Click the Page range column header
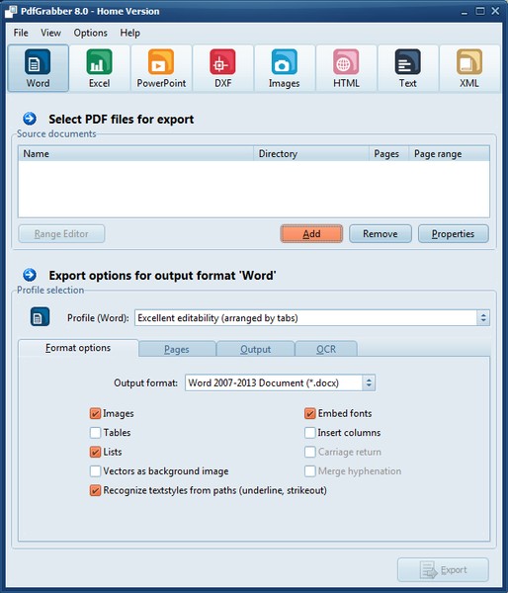 point(450,153)
